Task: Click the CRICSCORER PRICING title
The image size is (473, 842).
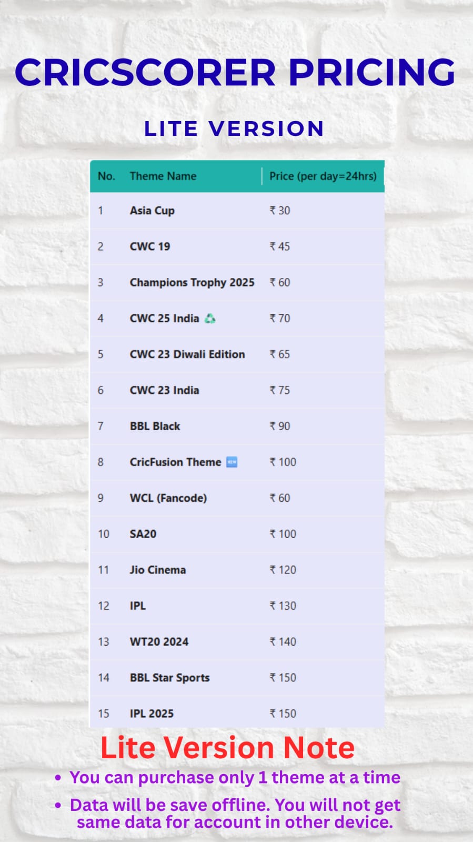Action: pyautogui.click(x=235, y=72)
